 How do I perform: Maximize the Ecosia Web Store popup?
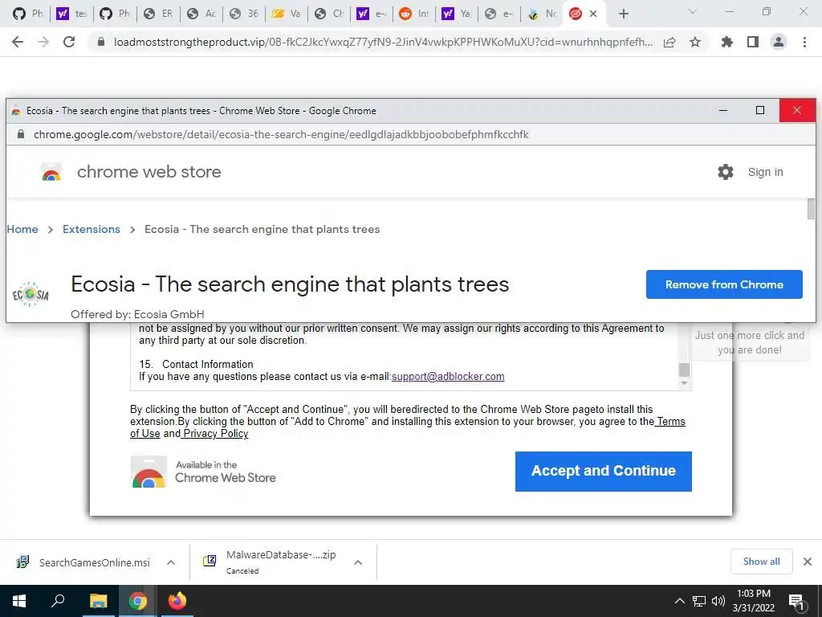(x=760, y=111)
